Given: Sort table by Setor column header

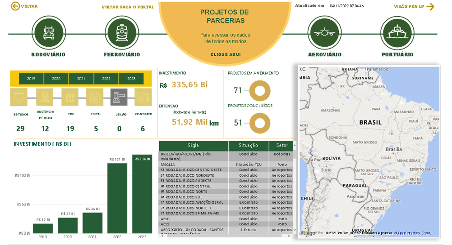Looking at the screenshot, I should (282, 146).
